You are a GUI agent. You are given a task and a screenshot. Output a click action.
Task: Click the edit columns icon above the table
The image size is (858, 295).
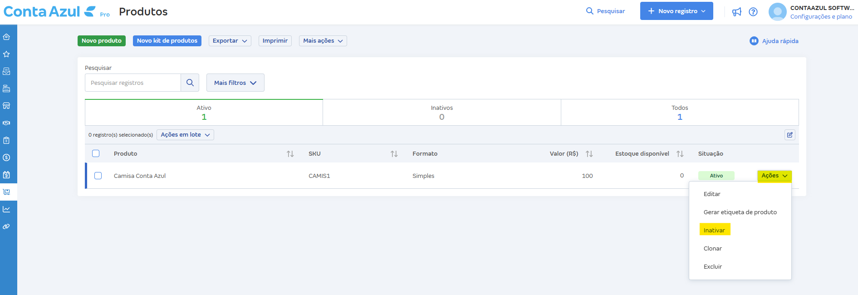point(790,135)
